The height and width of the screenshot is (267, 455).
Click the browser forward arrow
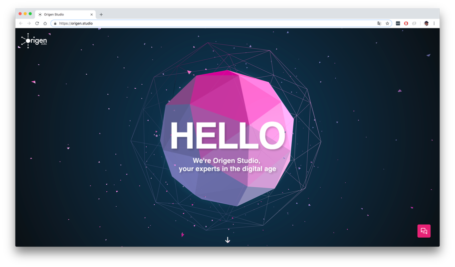(x=29, y=23)
